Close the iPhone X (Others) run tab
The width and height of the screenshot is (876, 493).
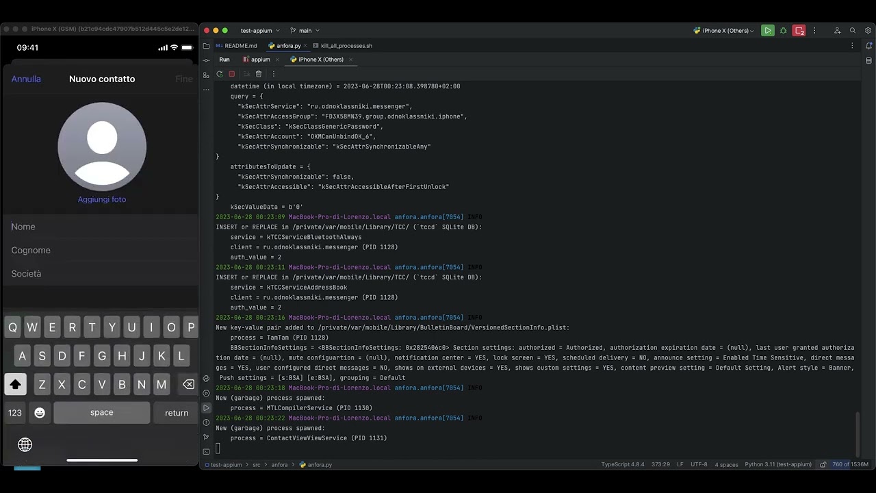tap(351, 60)
